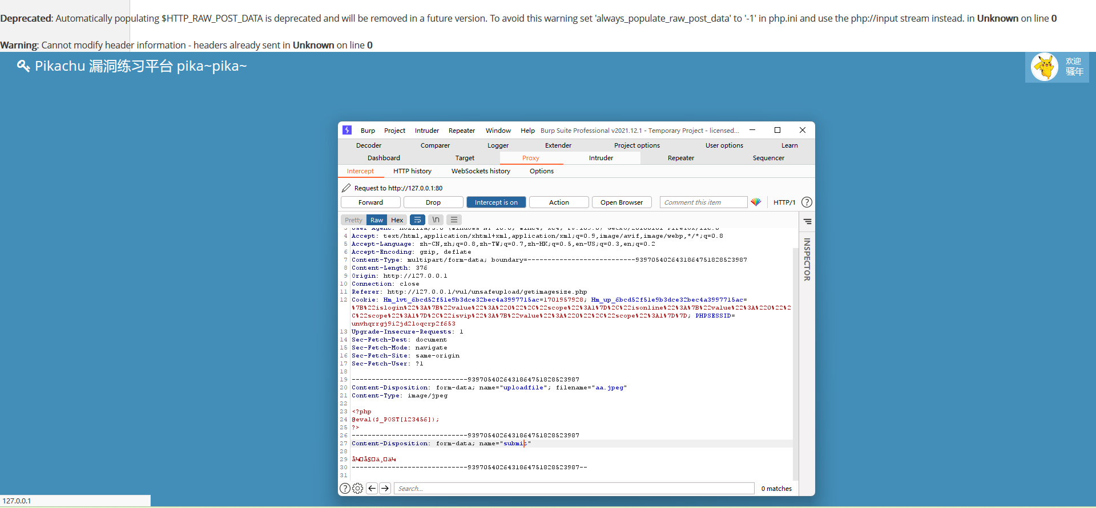Image resolution: width=1096 pixels, height=508 pixels.
Task: Click the Forward button
Action: tap(370, 202)
